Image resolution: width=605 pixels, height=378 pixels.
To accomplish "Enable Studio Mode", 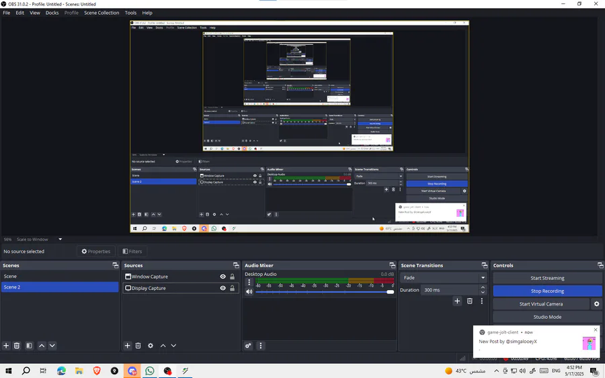I will coord(547,317).
